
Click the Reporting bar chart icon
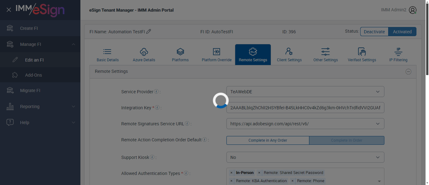click(x=10, y=106)
